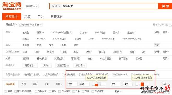Screen dimensions: 172x95
Task: Select the 毛呢外套 category
Action: coord(75,59)
